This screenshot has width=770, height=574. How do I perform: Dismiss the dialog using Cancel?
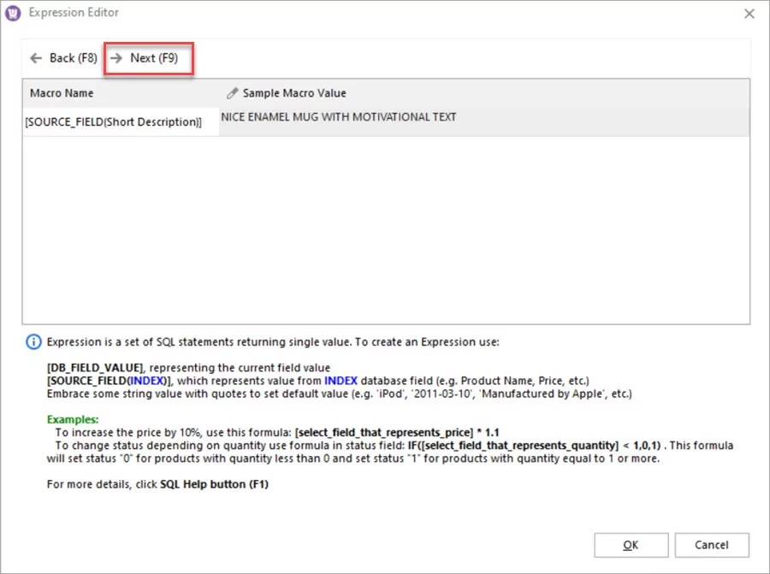(x=712, y=545)
